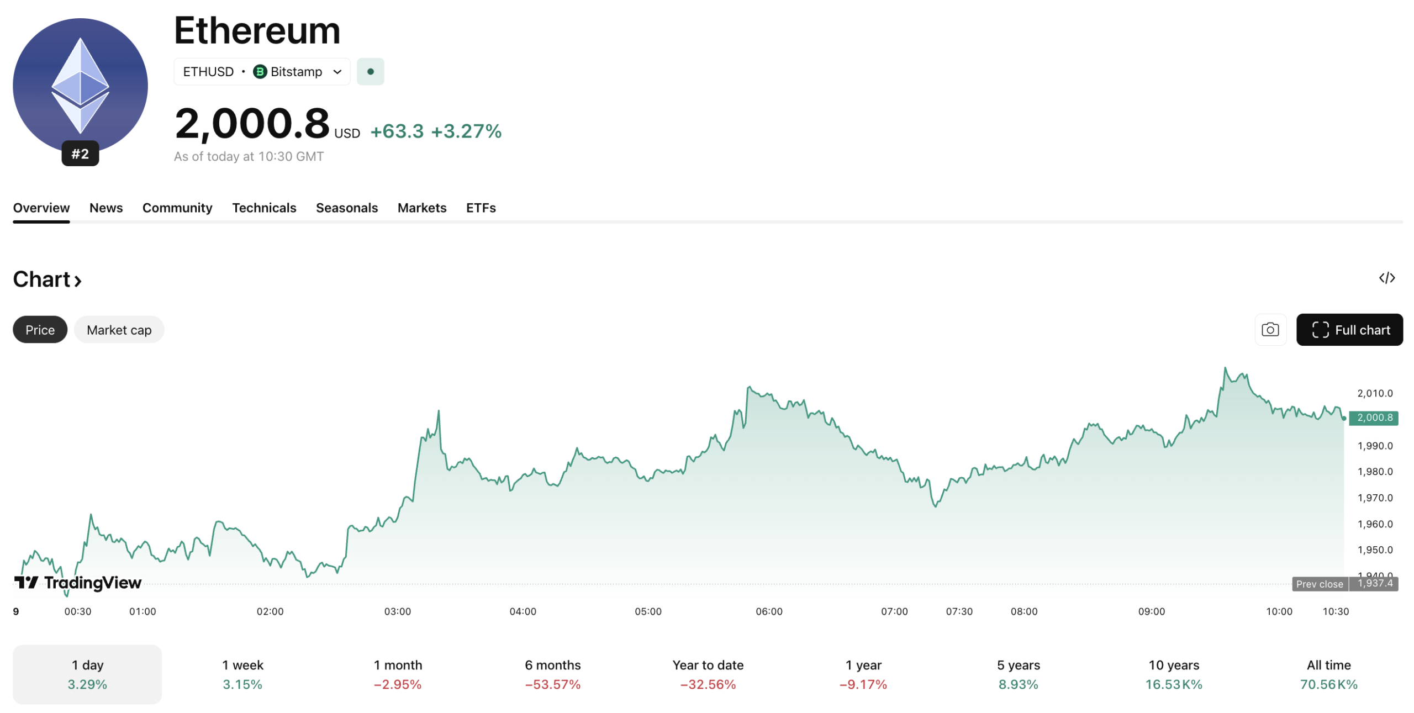
Task: Click the 1,950.0 price axis label
Action: pyautogui.click(x=1375, y=550)
